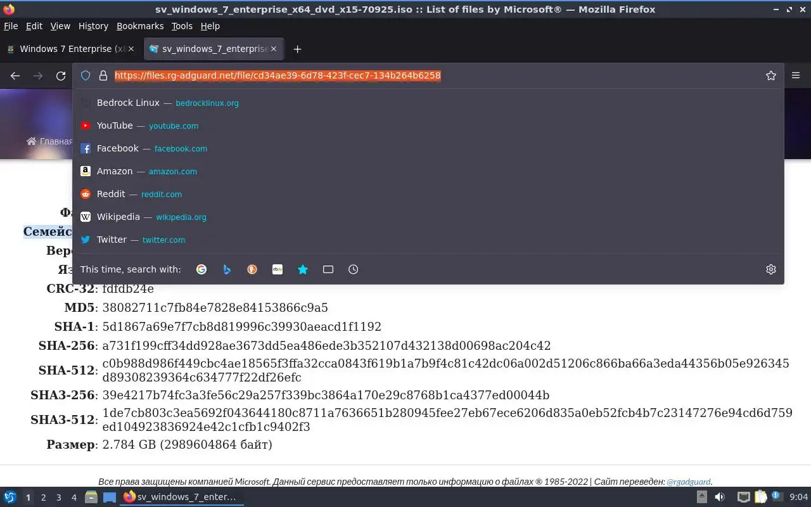This screenshot has height=507, width=811.
Task: Switch to workspace 2
Action: point(43,497)
